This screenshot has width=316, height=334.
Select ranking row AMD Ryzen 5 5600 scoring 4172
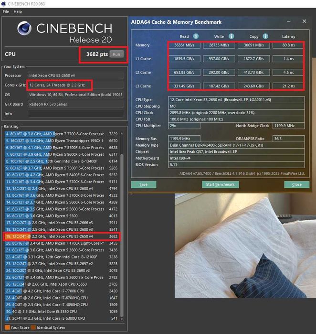point(61,209)
